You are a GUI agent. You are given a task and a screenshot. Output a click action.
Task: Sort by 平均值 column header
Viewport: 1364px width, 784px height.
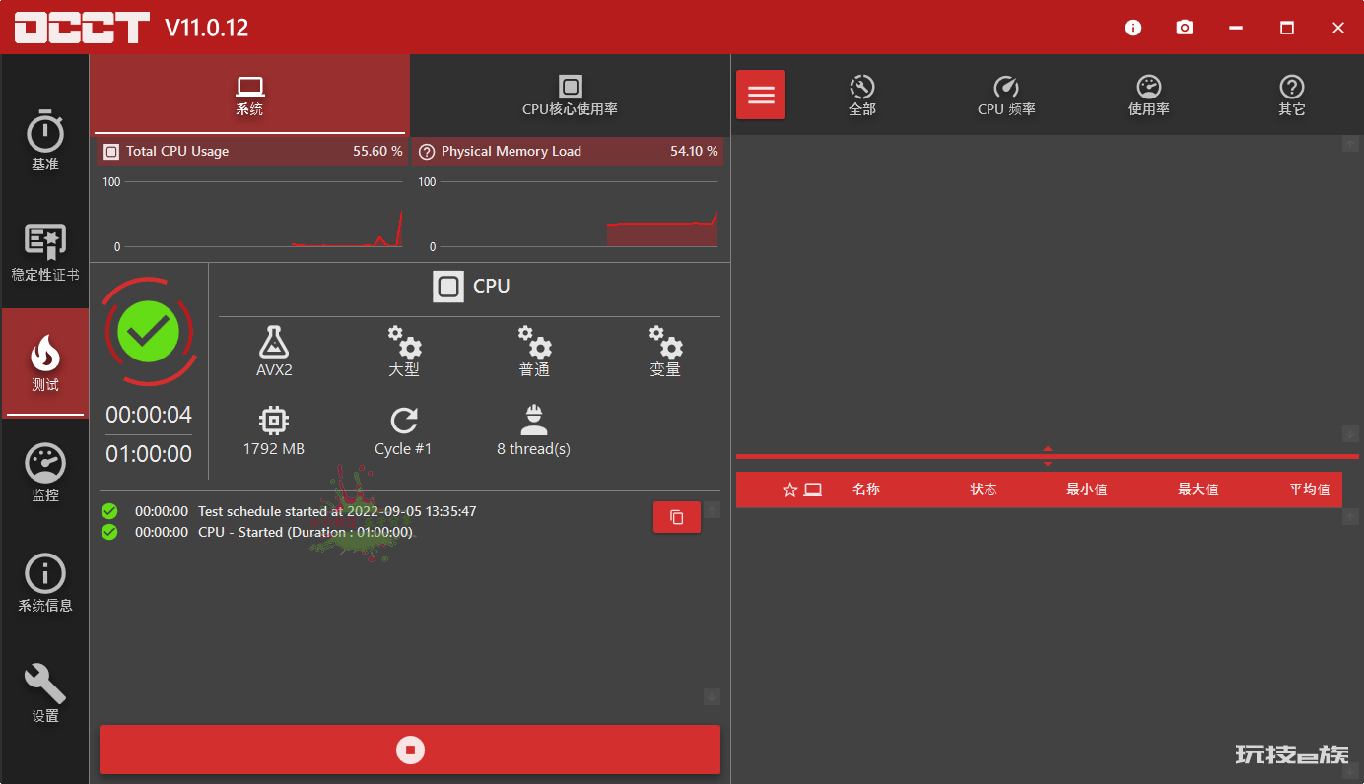point(1310,490)
